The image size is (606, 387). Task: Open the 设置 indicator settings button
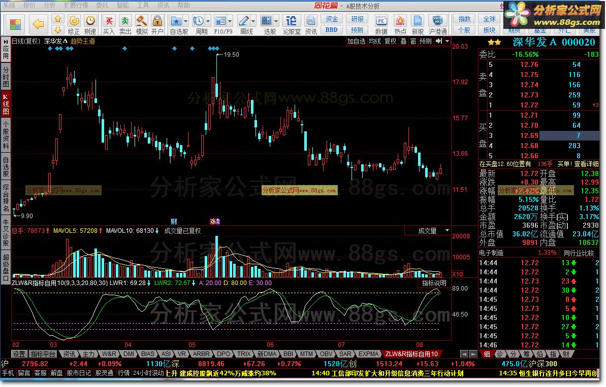tap(19, 354)
